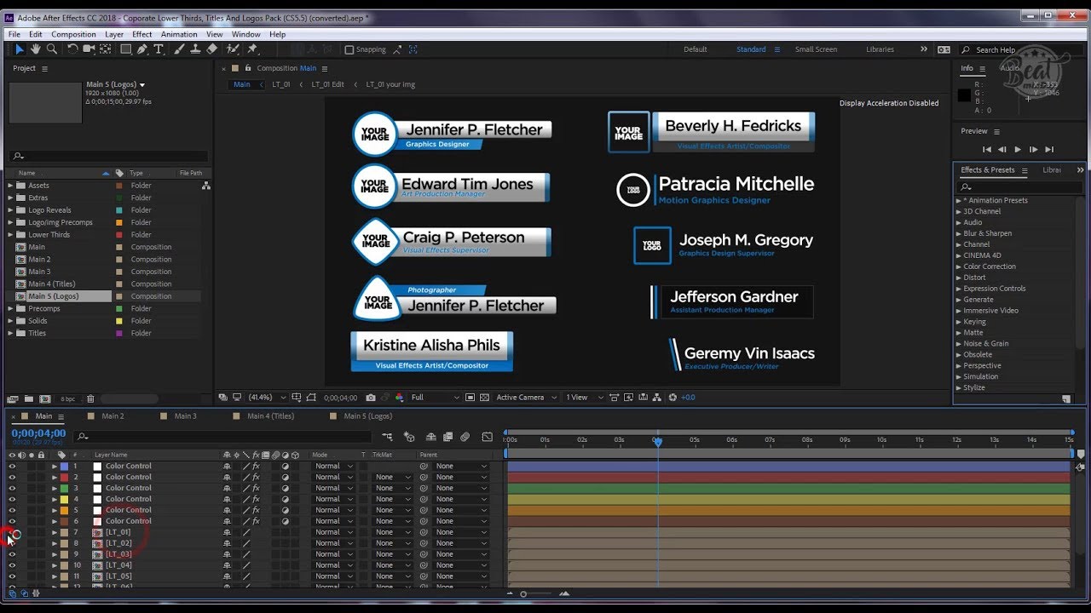The width and height of the screenshot is (1091, 613).
Task: Switch to the Main 4 (Titles) timeline tab
Action: pos(270,416)
